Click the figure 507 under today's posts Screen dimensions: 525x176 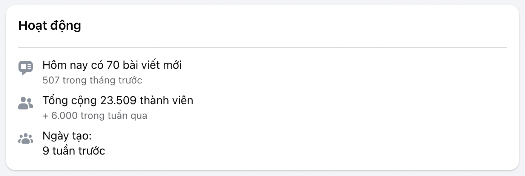click(51, 80)
